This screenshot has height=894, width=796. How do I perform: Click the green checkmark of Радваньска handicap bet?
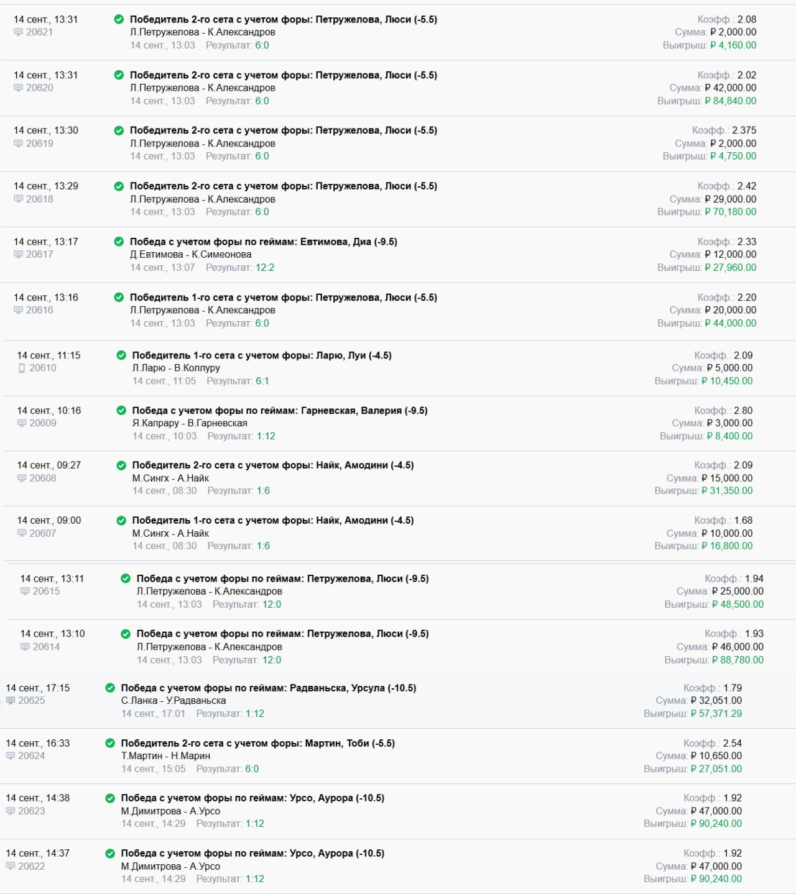click(110, 688)
